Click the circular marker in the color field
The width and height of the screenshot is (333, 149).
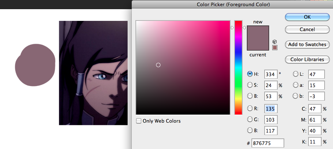pyautogui.click(x=158, y=65)
